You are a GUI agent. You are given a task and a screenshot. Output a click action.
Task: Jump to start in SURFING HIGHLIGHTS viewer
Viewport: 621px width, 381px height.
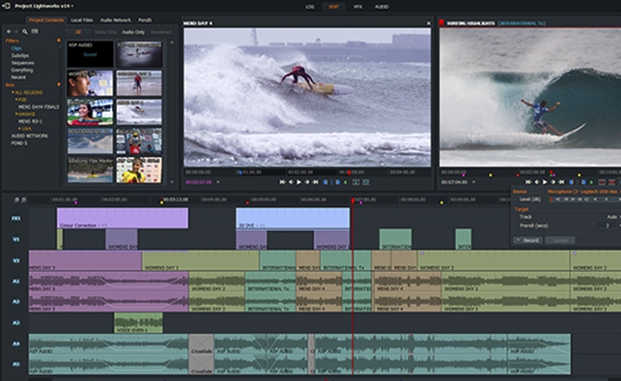(528, 182)
